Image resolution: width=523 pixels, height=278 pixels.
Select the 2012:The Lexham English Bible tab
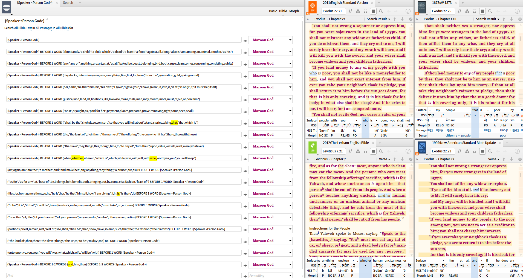[346, 143]
